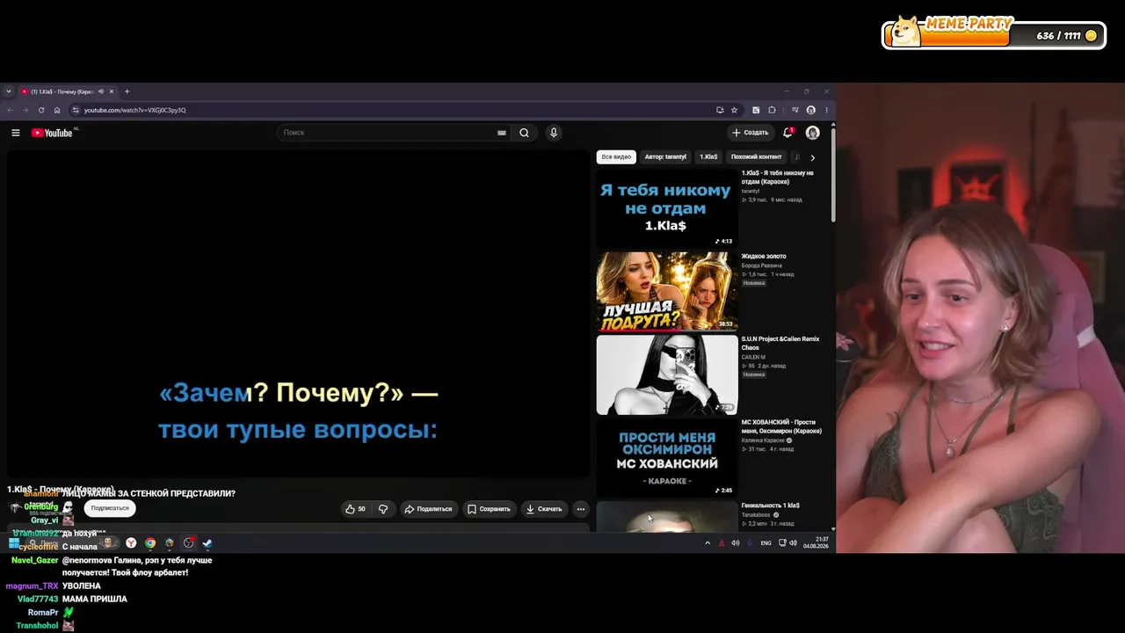This screenshot has height=633, width=1125.
Task: Reload the page in the browser
Action: (41, 110)
